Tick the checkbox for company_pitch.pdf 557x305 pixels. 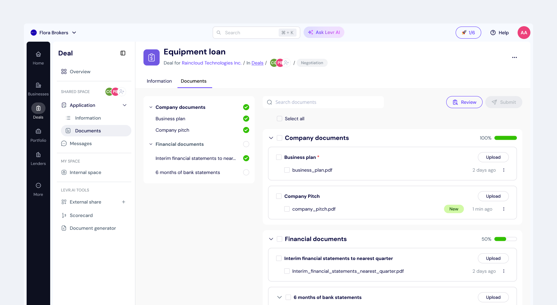287,209
